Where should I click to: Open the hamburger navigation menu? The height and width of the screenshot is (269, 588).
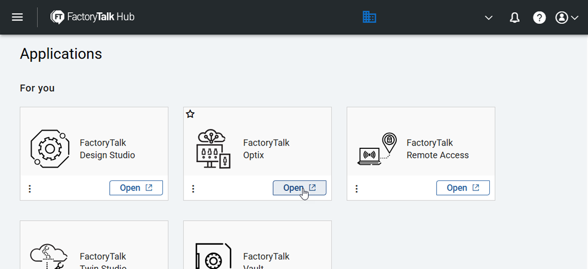click(x=17, y=17)
